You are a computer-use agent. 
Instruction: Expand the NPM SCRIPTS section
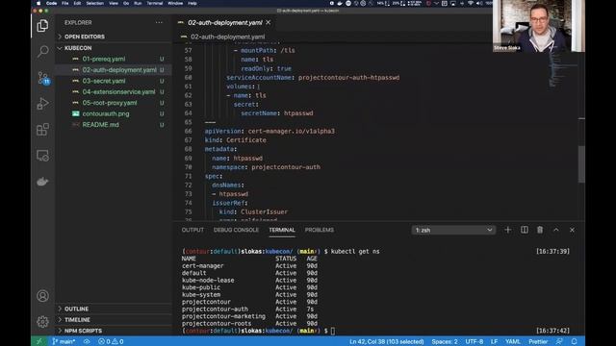coord(114,331)
